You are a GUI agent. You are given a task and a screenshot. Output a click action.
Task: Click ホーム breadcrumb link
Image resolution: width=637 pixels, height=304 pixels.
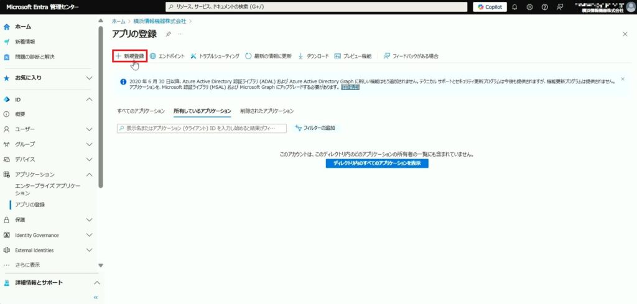coord(118,21)
